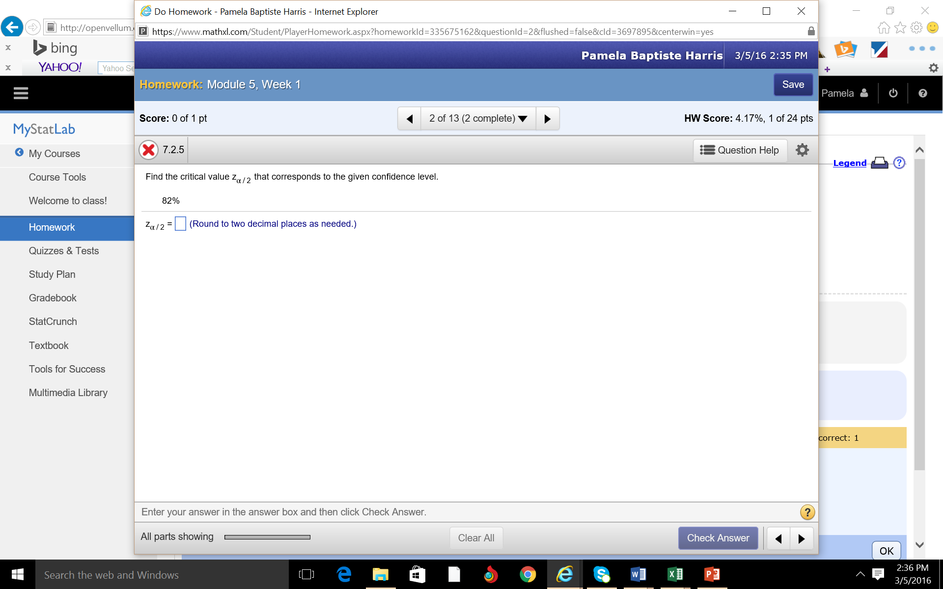The width and height of the screenshot is (943, 589).
Task: Click the Save button
Action: pos(793,84)
